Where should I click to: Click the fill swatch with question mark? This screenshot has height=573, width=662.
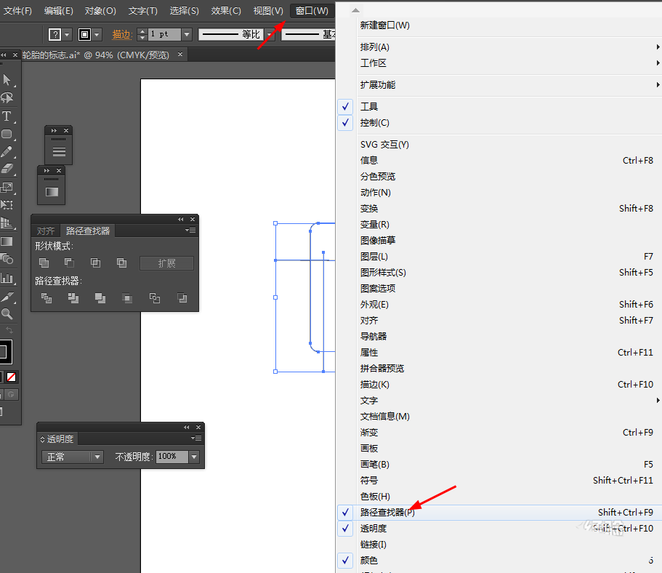55,35
